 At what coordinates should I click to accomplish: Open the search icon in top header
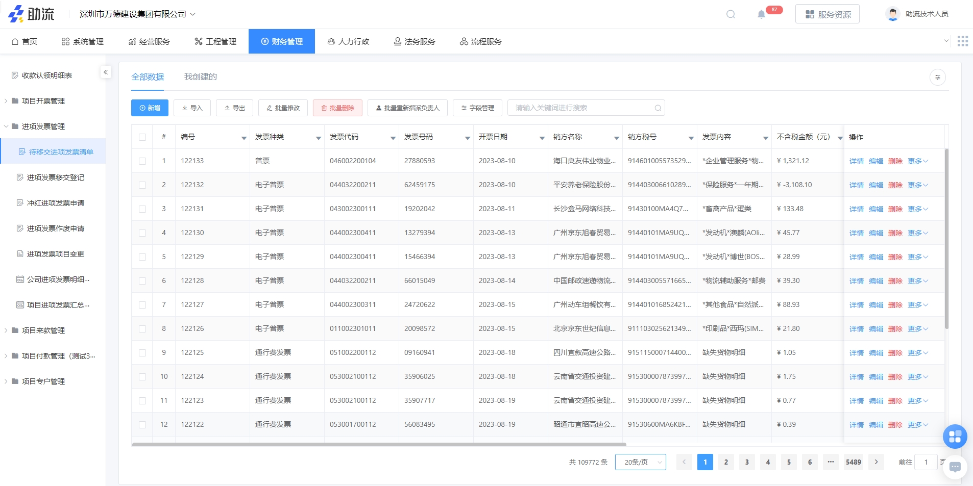731,14
